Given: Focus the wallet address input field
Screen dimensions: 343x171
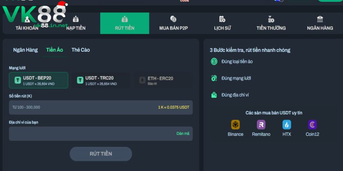Looking at the screenshot, I should [x=90, y=133].
